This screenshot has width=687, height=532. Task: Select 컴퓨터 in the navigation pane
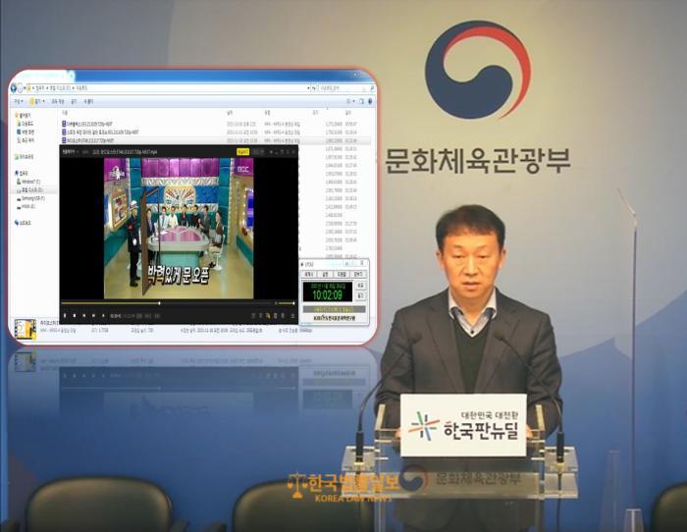pos(23,173)
